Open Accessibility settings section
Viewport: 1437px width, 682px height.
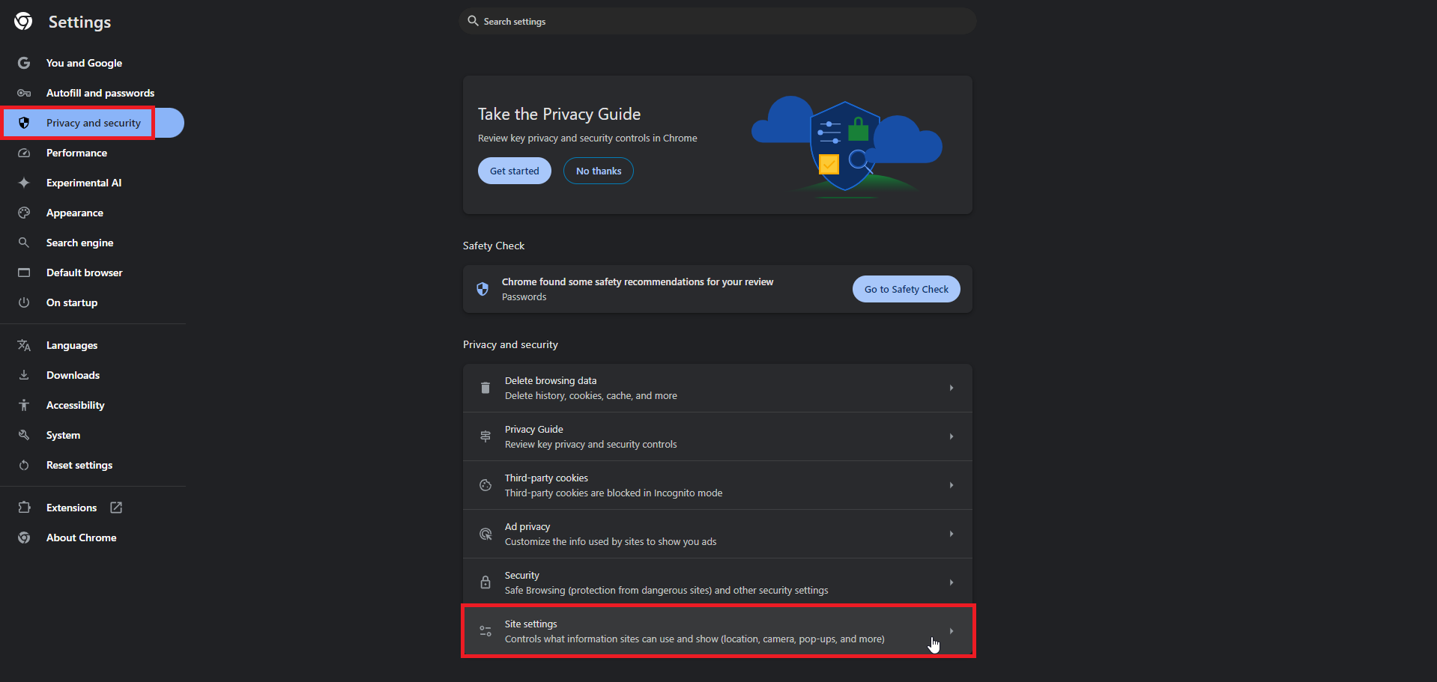pyautogui.click(x=75, y=405)
